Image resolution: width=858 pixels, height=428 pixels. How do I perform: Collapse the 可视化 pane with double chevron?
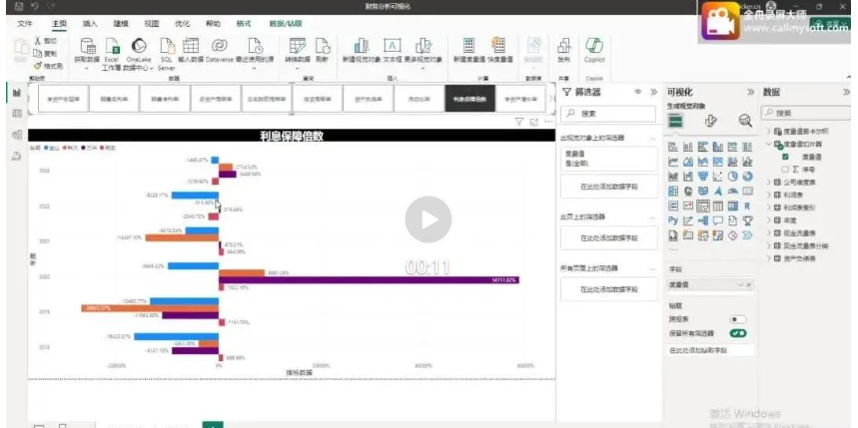[x=751, y=93]
